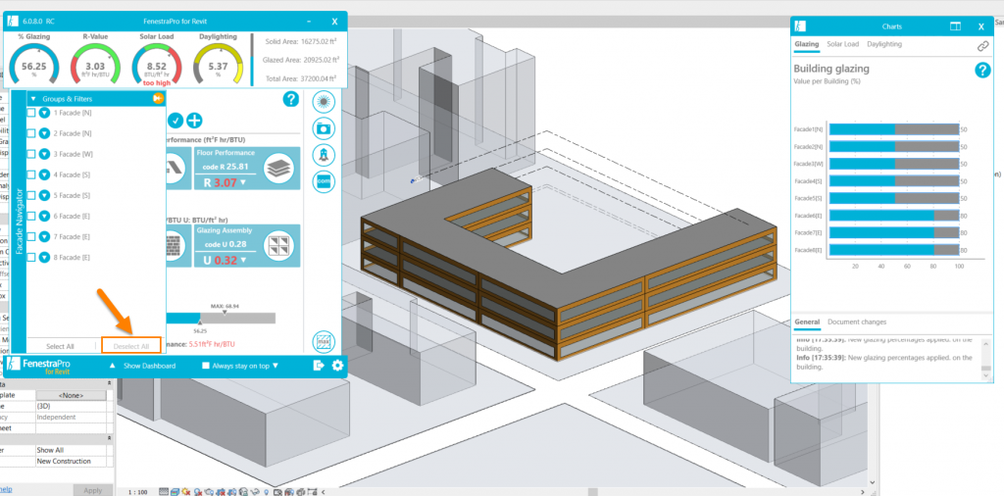Click Reveal Hidden Elements lightbulb icon

[x=267, y=491]
